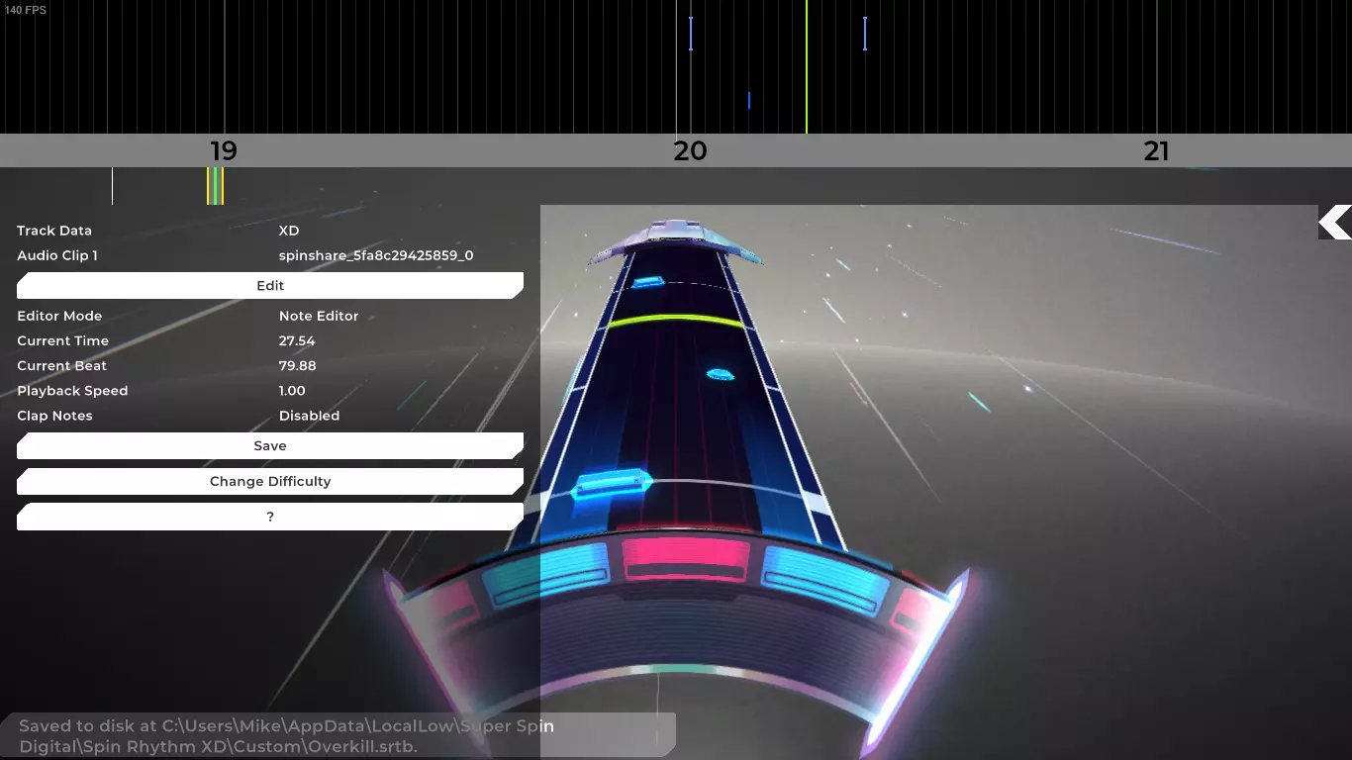Click the Current Time value "27.54"

pyautogui.click(x=297, y=340)
